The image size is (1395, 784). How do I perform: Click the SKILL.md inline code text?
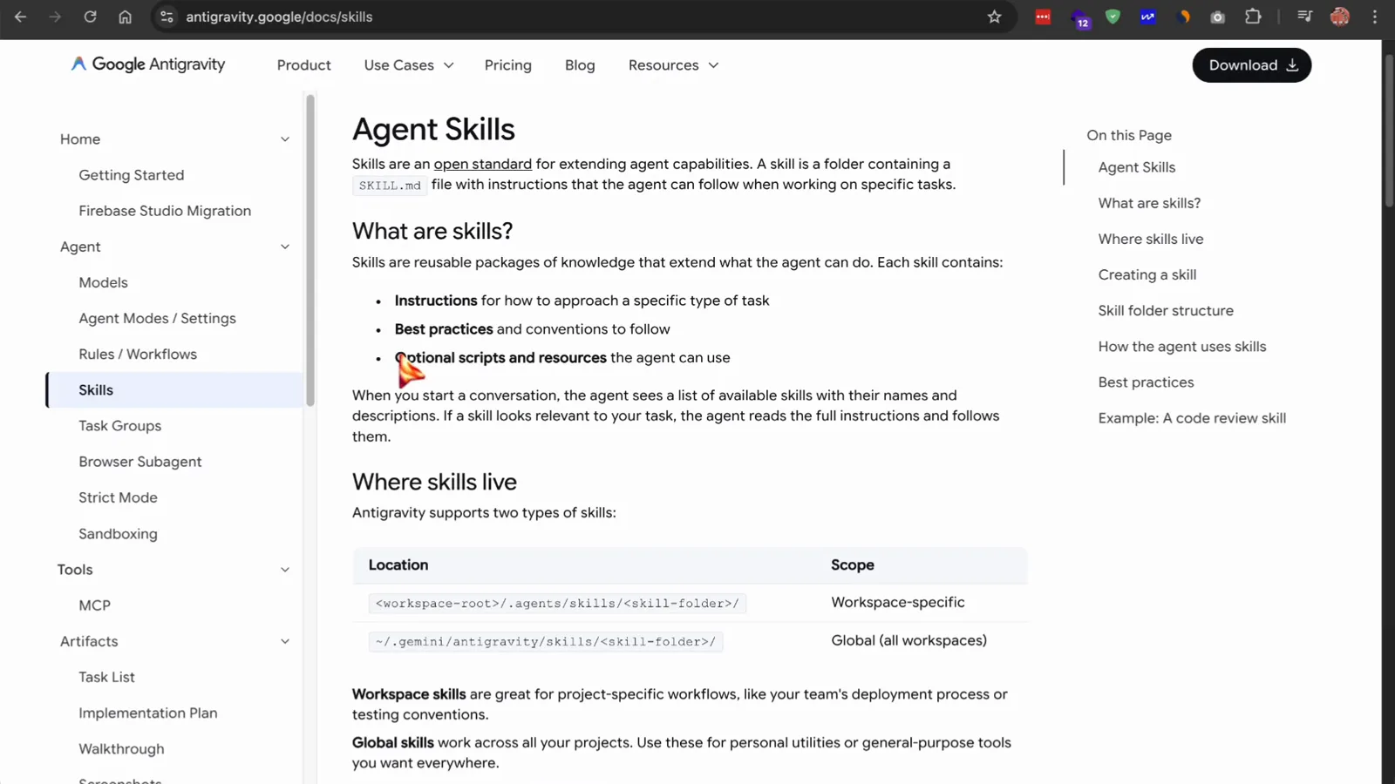tap(390, 186)
